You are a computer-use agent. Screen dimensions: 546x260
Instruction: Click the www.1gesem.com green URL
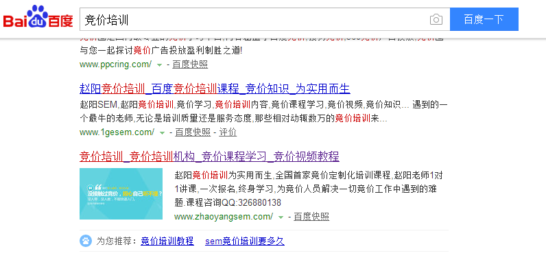[117, 132]
